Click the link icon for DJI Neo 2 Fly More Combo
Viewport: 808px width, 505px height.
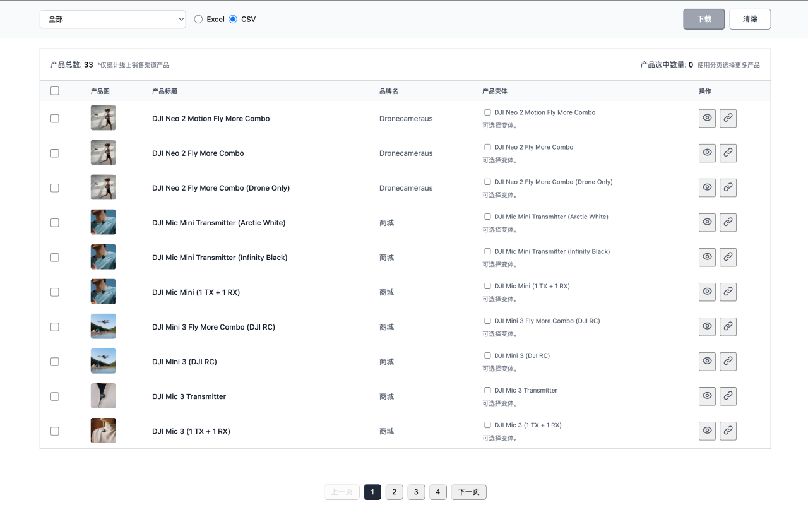[728, 153]
